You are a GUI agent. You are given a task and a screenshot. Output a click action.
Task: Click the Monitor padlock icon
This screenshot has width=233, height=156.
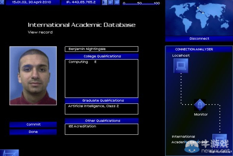pos(200,105)
